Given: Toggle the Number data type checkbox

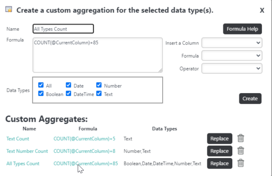Looking at the screenshot, I should (x=99, y=85).
